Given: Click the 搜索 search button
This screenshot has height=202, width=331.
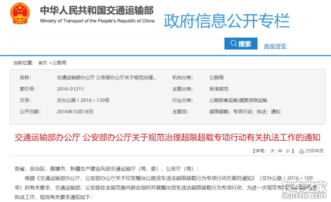Looking at the screenshot, I should click(x=241, y=44).
